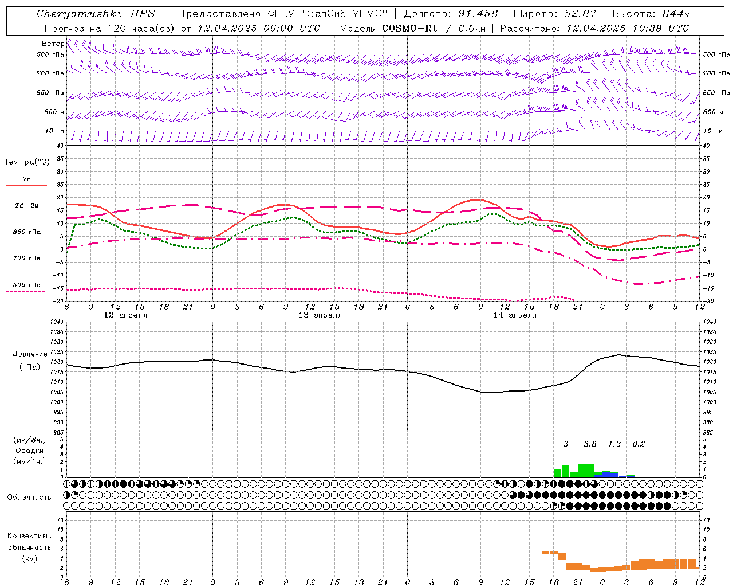
Task: Click the '(гПа)' unit label under Давление
Action: [30, 367]
